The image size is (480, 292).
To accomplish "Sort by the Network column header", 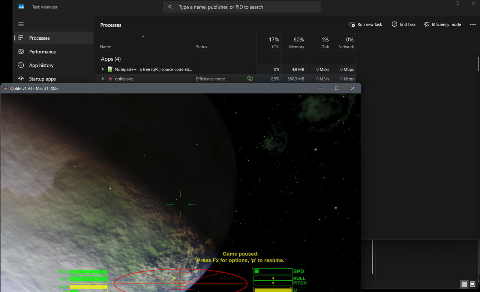I will [x=343, y=42].
